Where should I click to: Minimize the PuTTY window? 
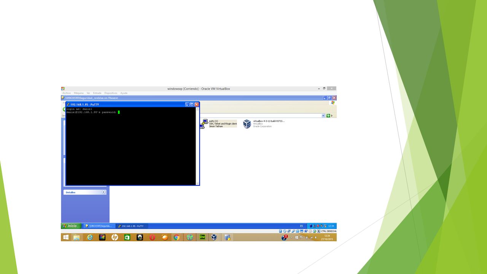[x=187, y=104]
